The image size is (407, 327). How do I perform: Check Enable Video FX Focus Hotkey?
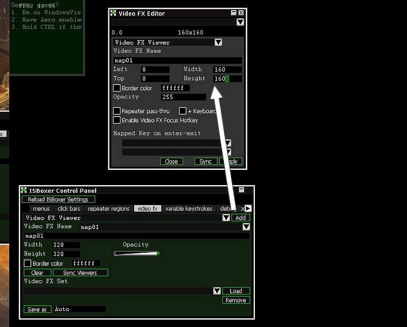coord(117,120)
